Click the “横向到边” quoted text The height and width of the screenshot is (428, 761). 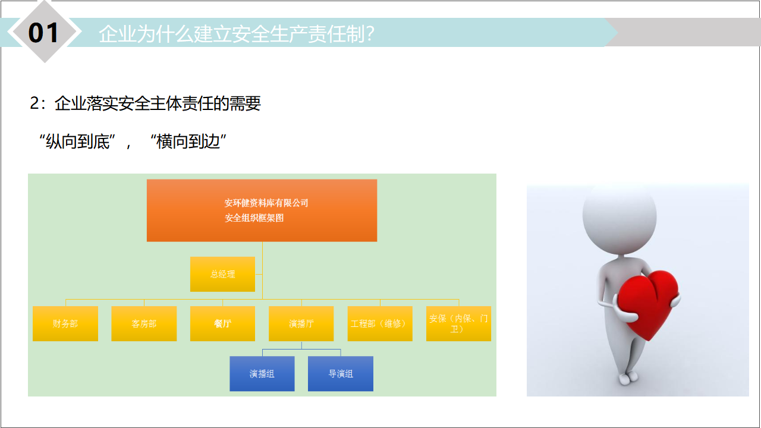coord(189,141)
